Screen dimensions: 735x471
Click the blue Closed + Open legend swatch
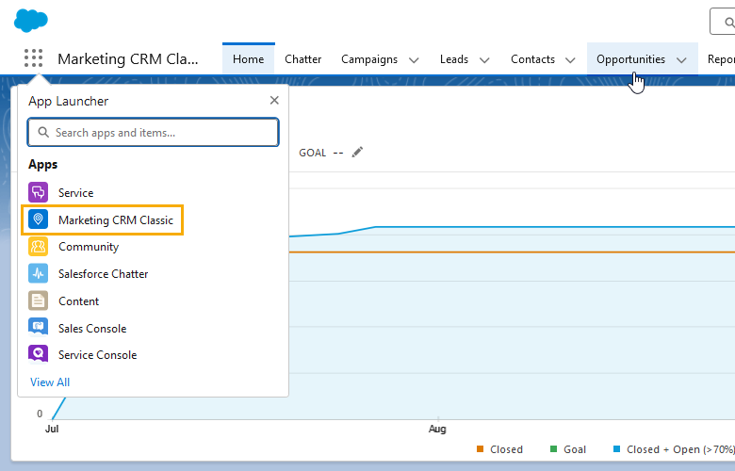[x=616, y=449]
